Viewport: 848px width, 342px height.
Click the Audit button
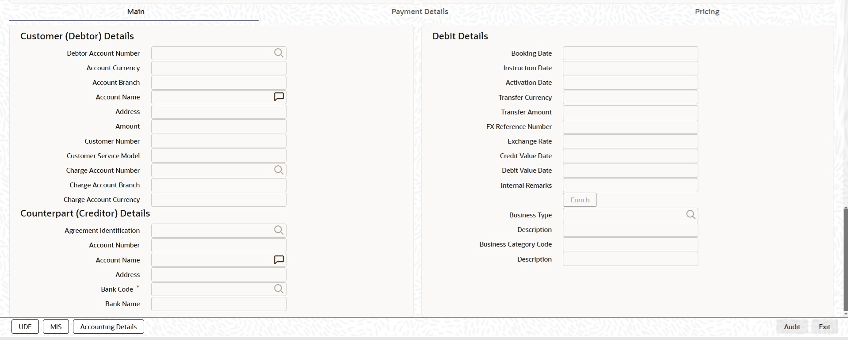tap(792, 327)
